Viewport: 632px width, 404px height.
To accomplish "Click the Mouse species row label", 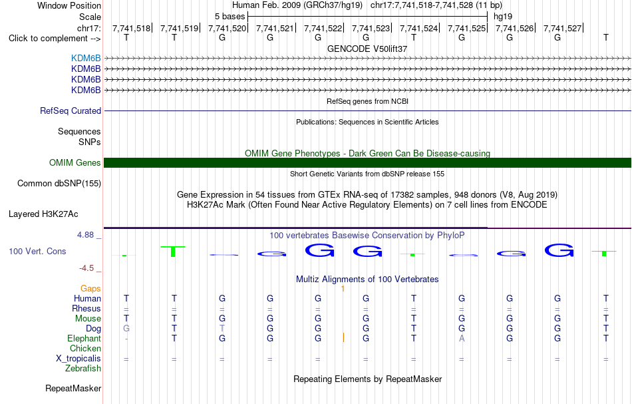I will [88, 319].
